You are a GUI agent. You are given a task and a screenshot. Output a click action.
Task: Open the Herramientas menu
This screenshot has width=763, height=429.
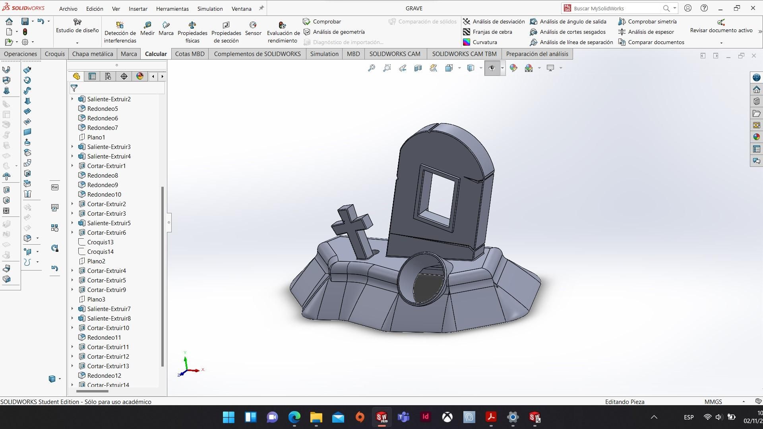pyautogui.click(x=172, y=8)
